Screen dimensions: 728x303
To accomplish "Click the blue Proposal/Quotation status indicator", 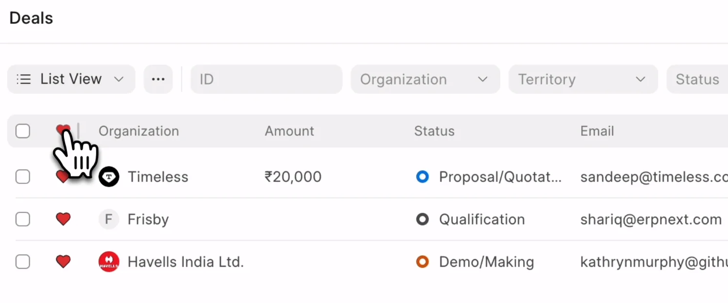I will coord(422,177).
